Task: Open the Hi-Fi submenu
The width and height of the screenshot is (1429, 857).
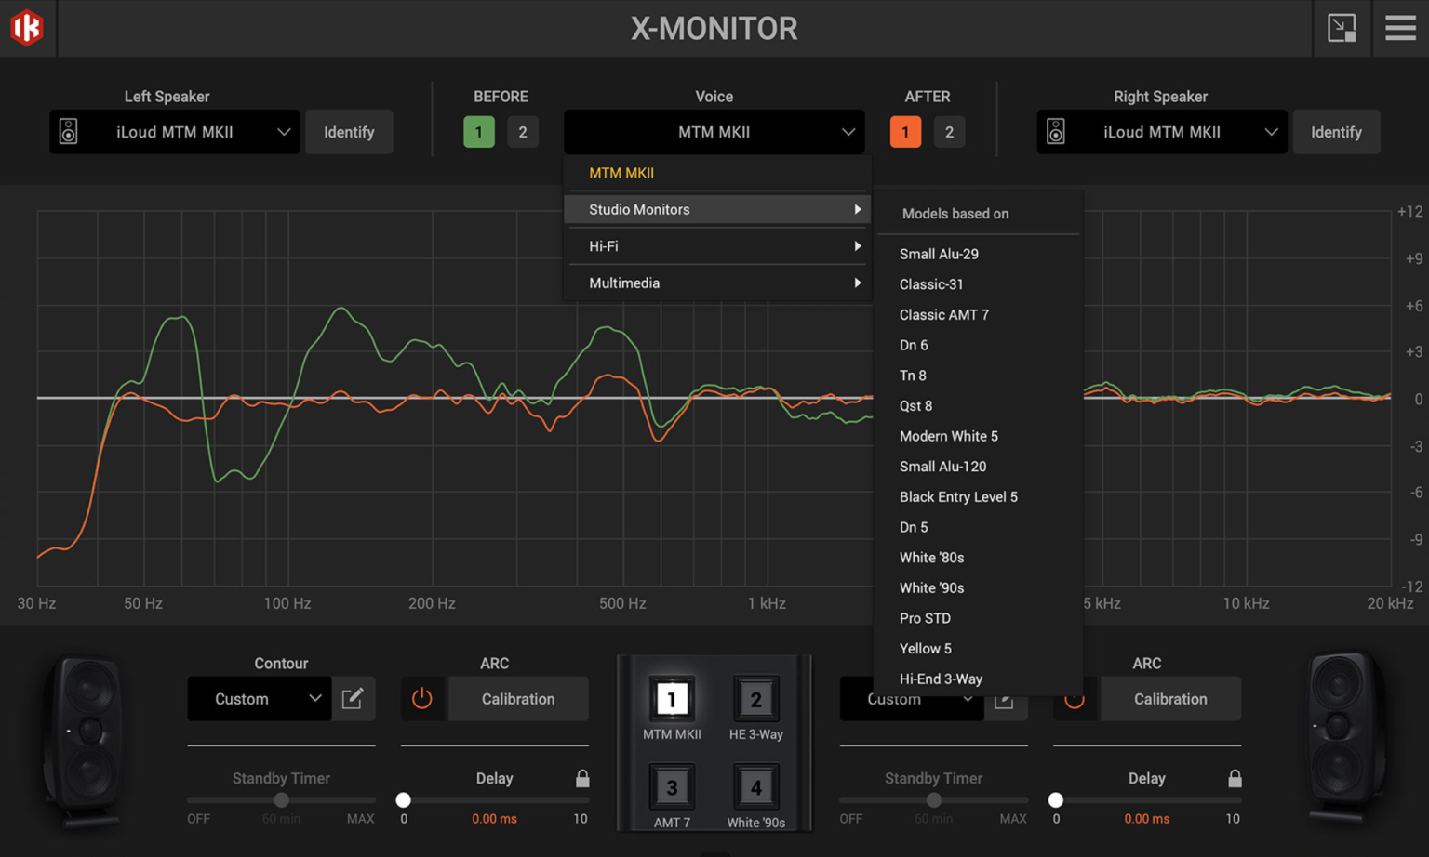Action: tap(716, 246)
